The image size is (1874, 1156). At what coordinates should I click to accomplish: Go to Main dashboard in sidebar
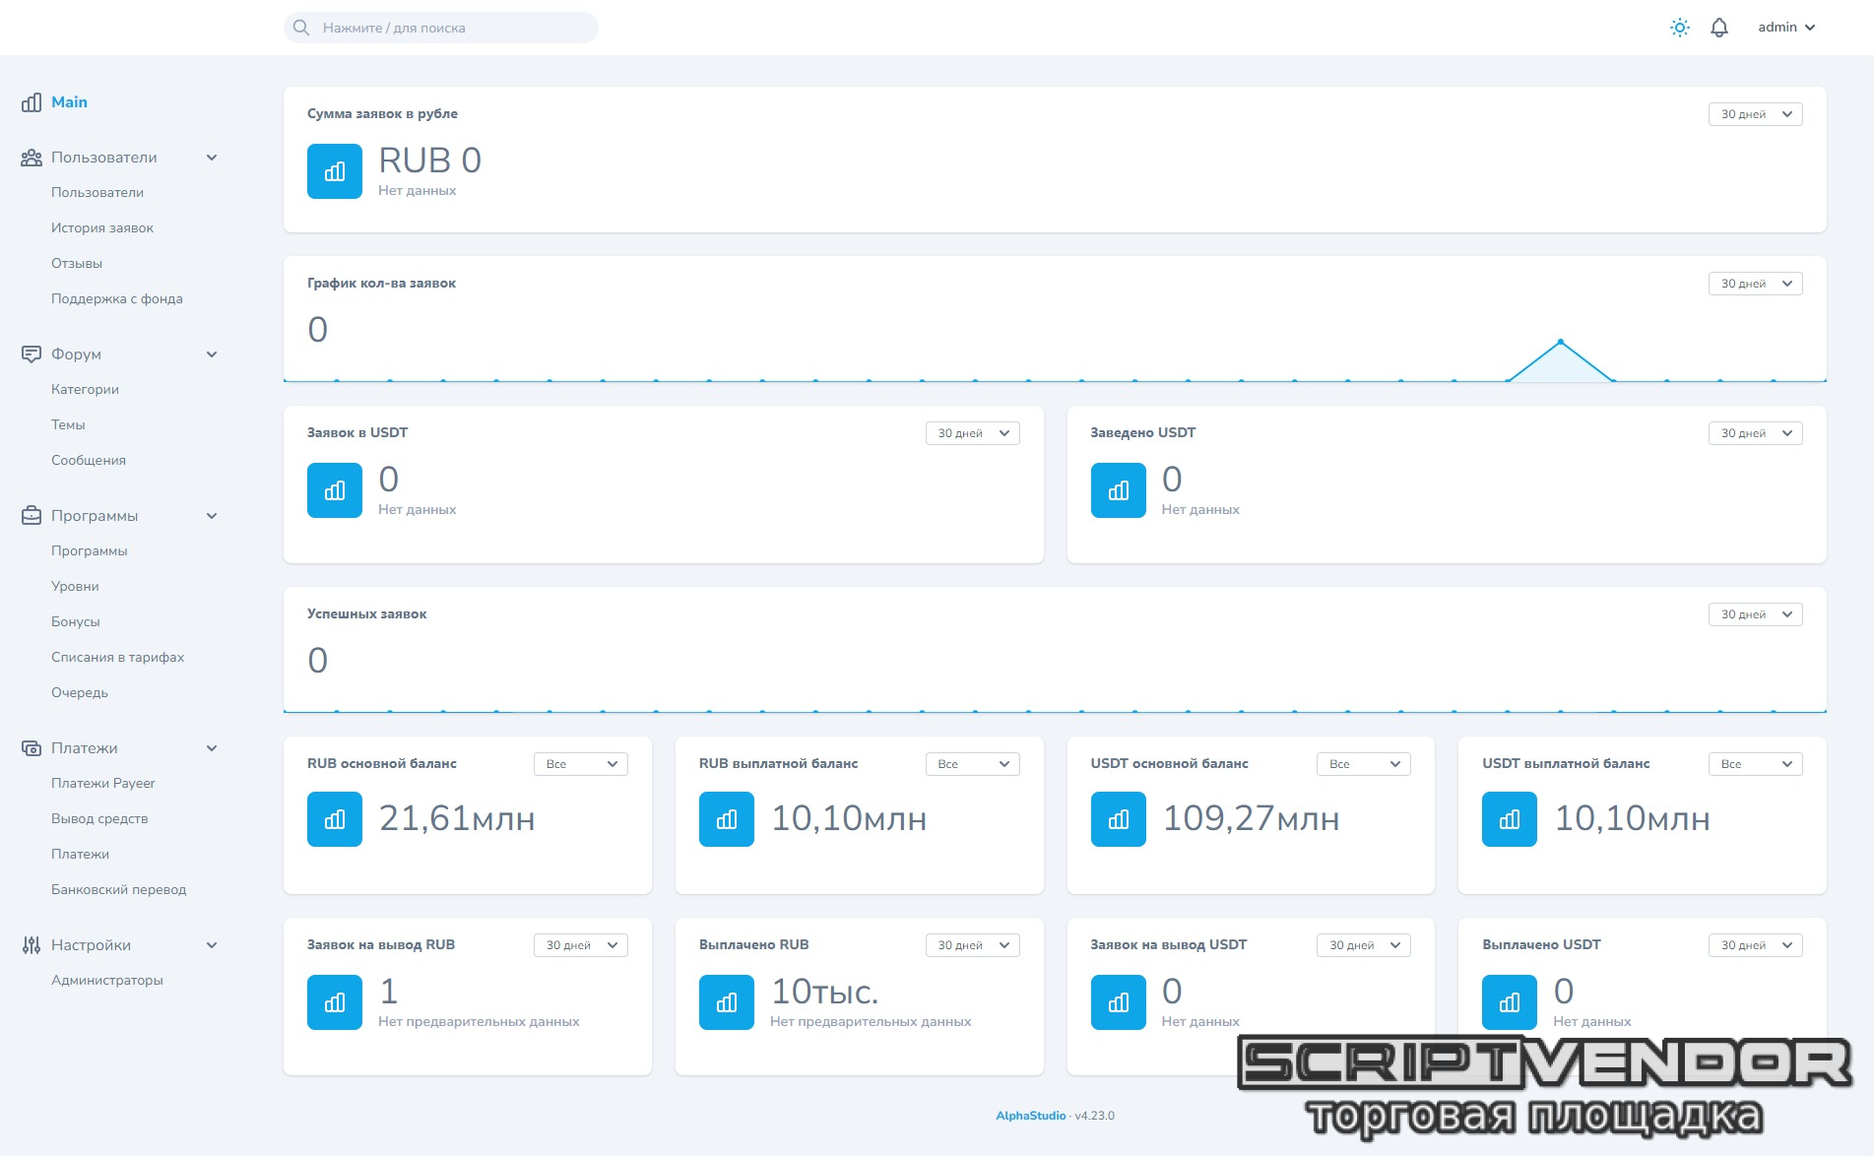coord(69,102)
